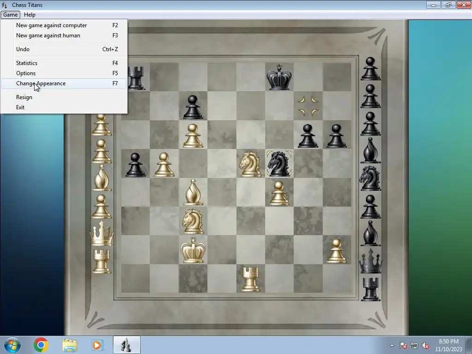
Task: Click the muted volume tray icon
Action: pos(425,346)
